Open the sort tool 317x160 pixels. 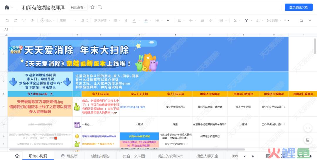pos(258,20)
